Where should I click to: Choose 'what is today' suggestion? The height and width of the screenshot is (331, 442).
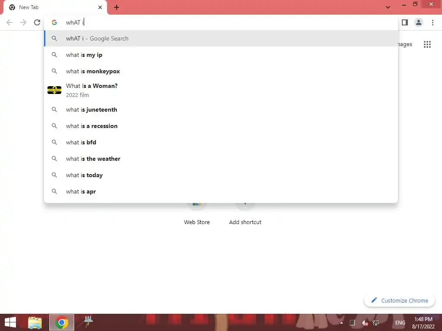point(221,175)
